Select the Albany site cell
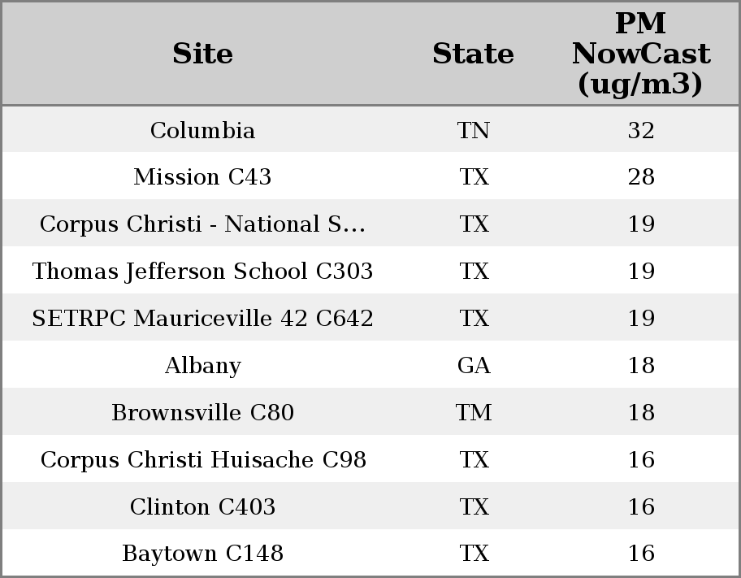The height and width of the screenshot is (578, 741). (x=202, y=366)
